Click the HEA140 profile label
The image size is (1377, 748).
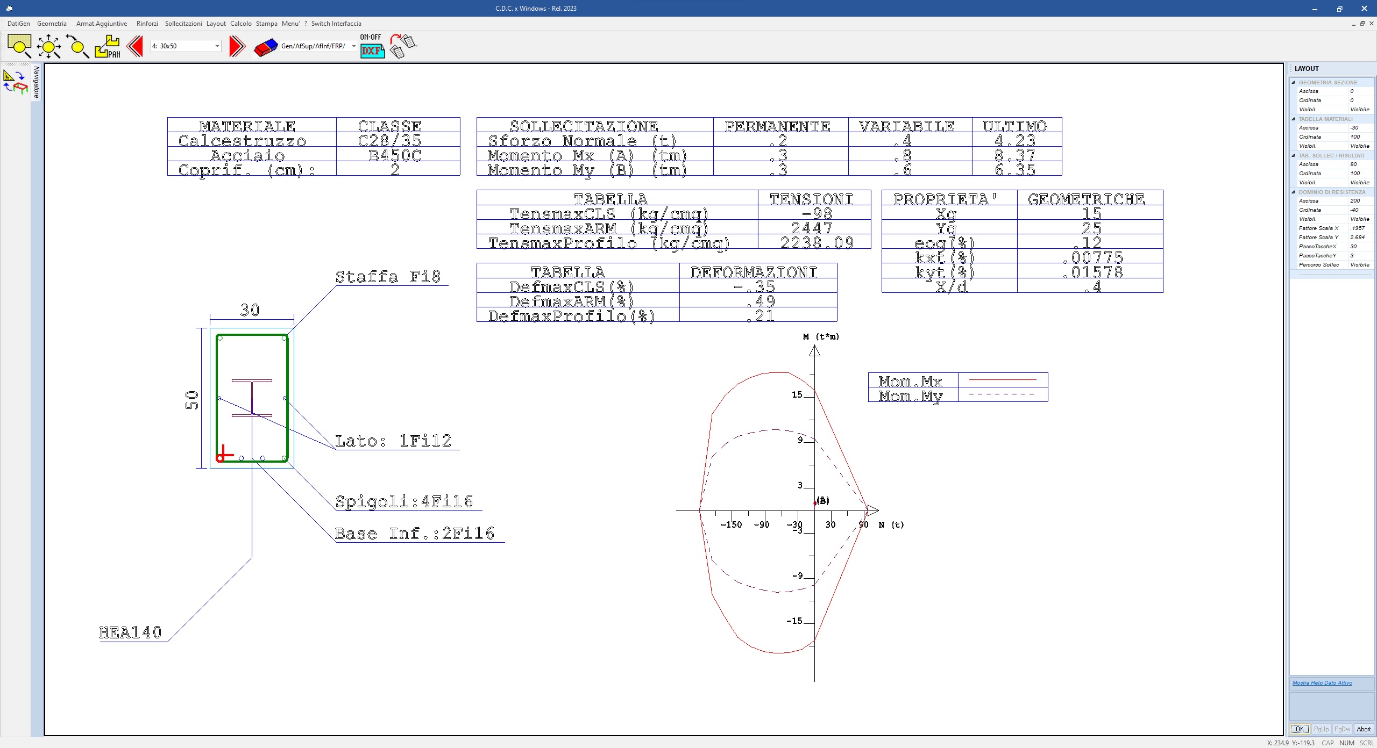[x=131, y=632]
